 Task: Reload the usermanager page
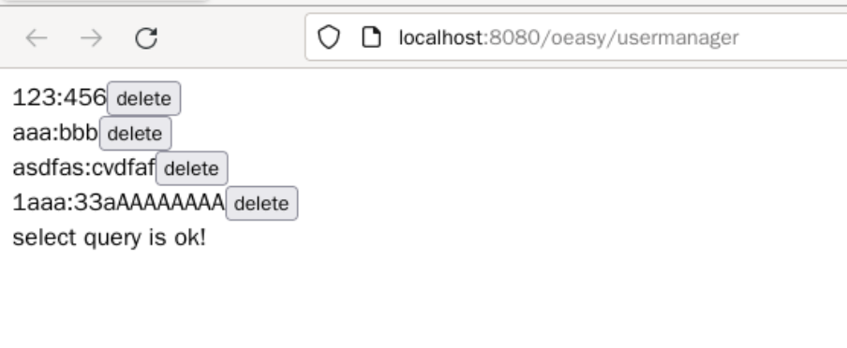146,37
